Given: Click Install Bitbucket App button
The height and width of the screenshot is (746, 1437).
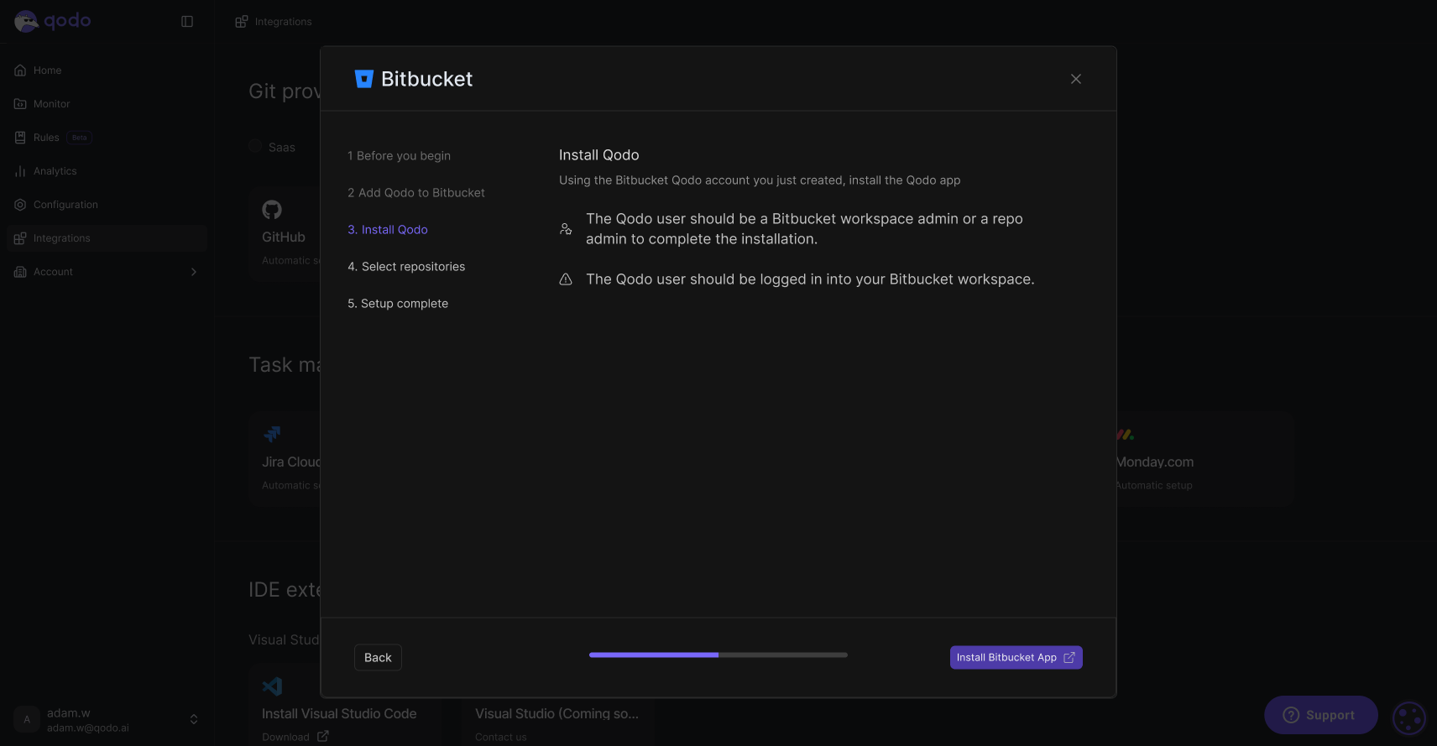Looking at the screenshot, I should point(1016,658).
